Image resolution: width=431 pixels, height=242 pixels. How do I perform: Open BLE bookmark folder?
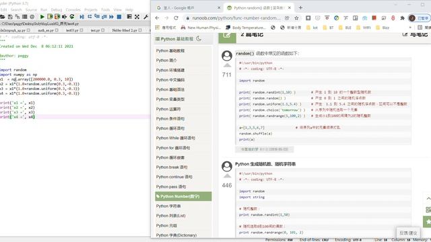(345, 28)
